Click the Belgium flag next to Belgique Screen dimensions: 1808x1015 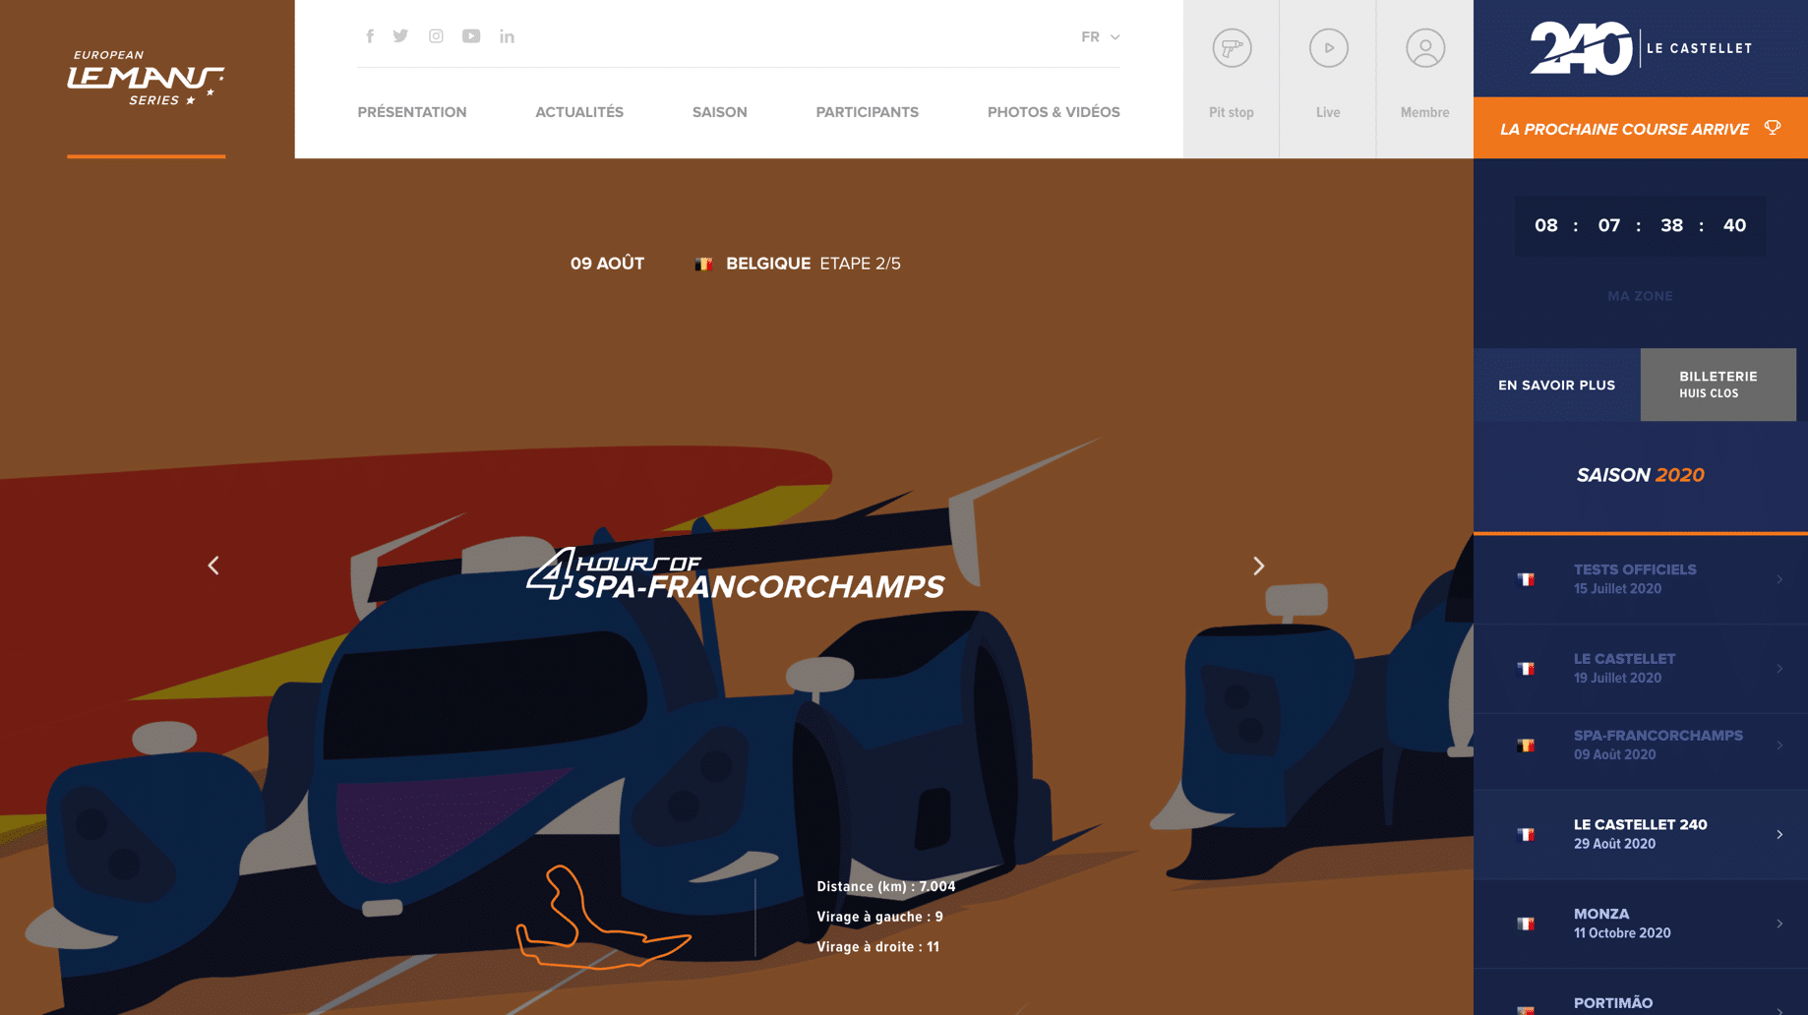pyautogui.click(x=703, y=264)
